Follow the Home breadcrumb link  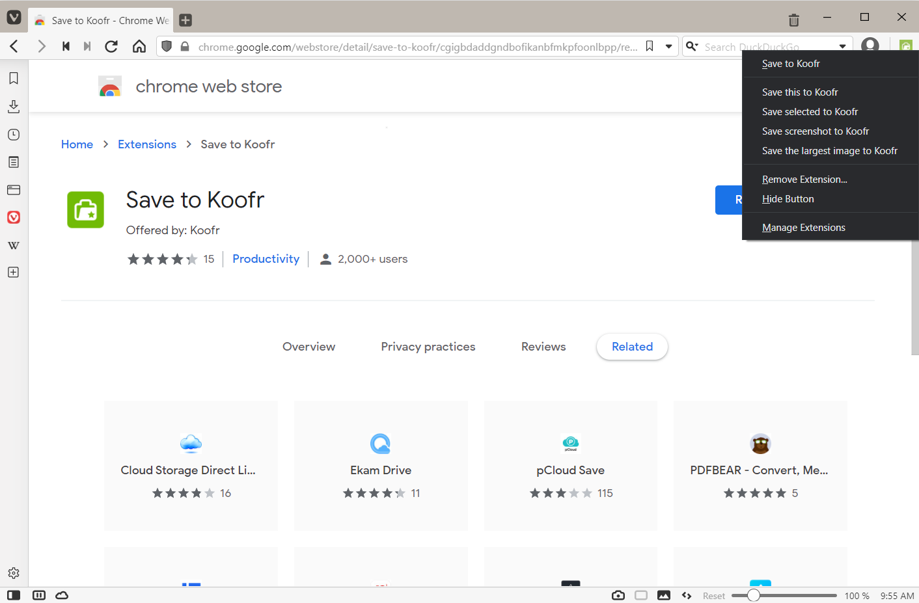[77, 144]
